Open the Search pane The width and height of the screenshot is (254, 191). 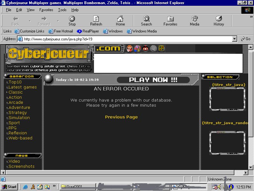tap(146, 21)
